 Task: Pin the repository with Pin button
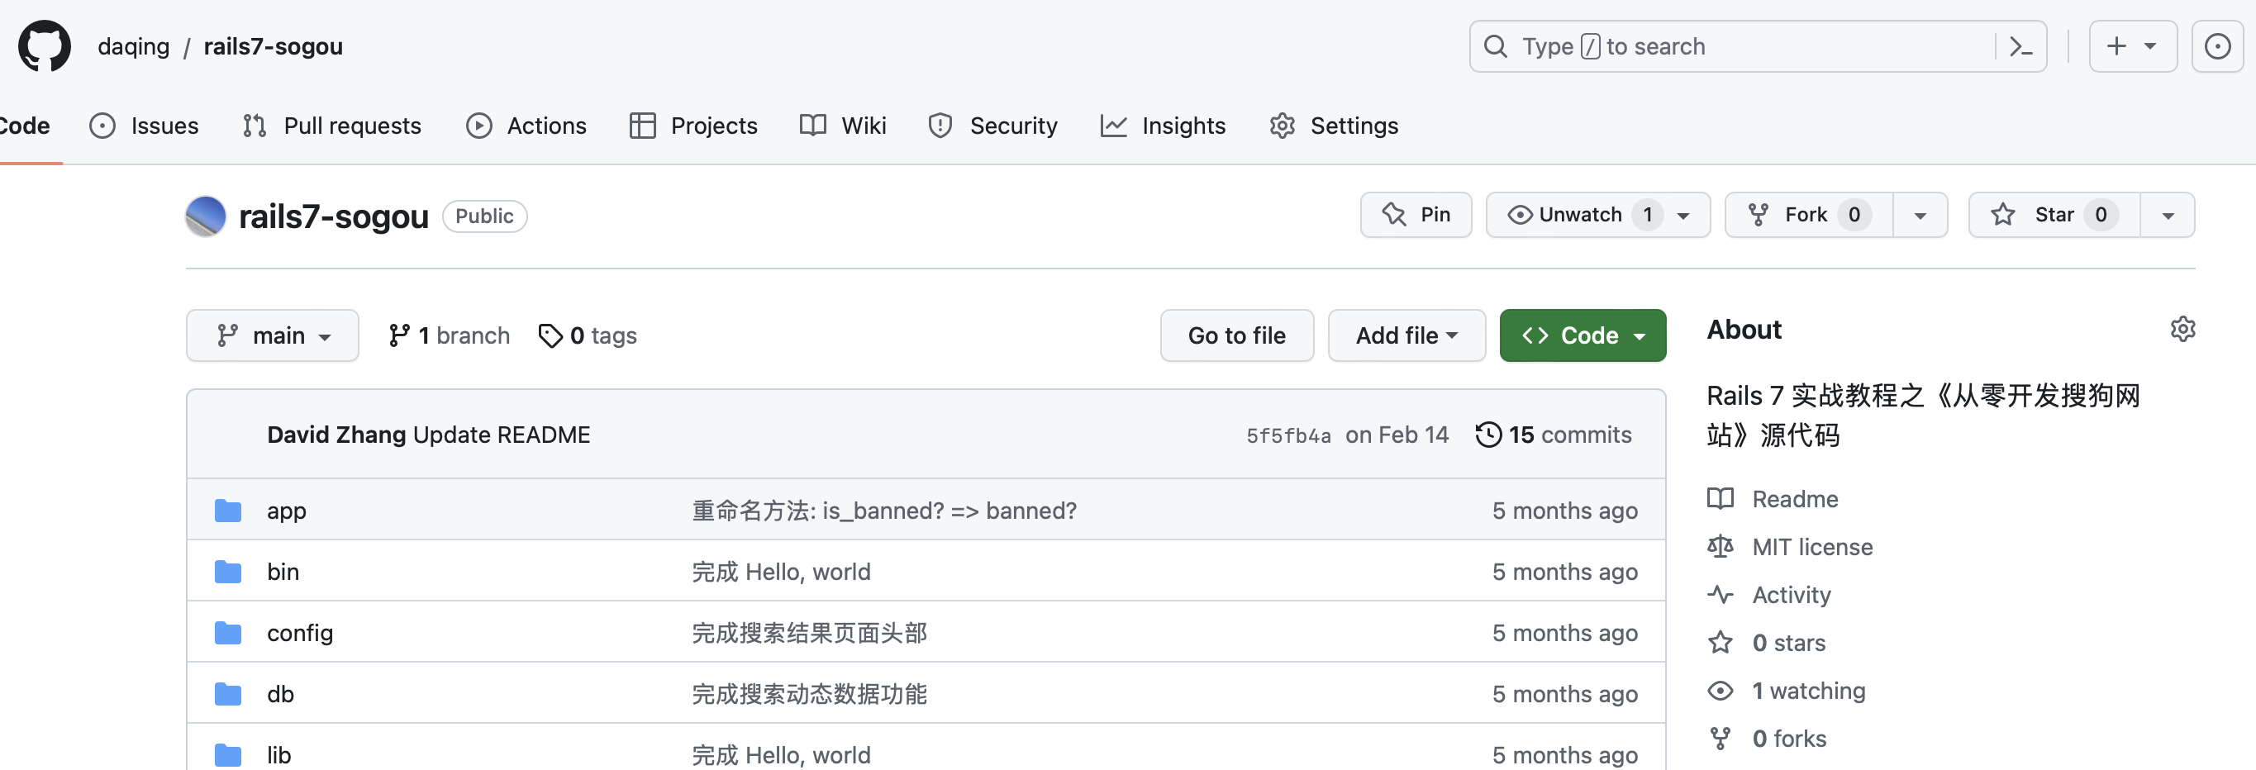tap(1416, 216)
